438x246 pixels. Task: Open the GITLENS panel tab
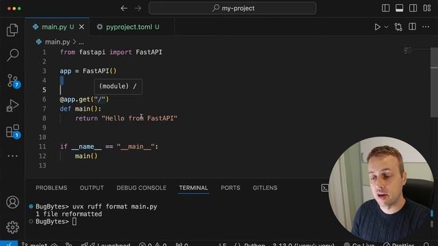(265, 188)
